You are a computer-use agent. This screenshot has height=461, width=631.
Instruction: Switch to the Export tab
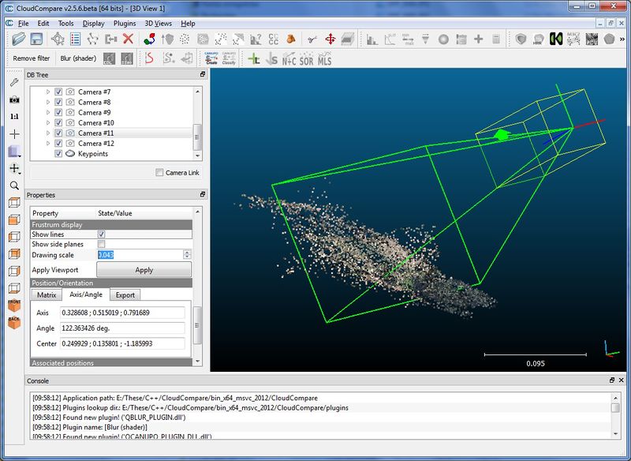pyautogui.click(x=125, y=294)
